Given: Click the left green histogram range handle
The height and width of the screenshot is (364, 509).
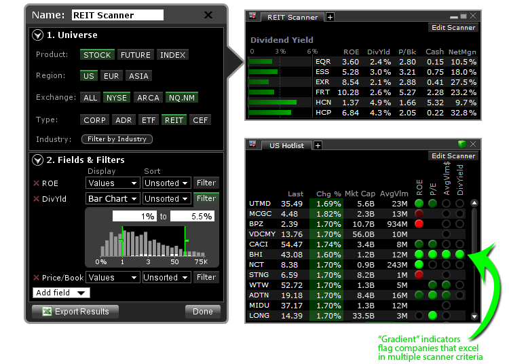Looking at the screenshot, I should click(121, 240).
